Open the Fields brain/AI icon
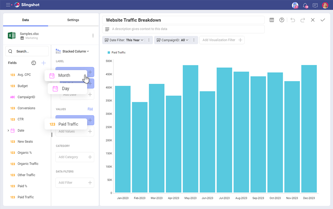Viewport: 333px width, 209px height. 33,63
